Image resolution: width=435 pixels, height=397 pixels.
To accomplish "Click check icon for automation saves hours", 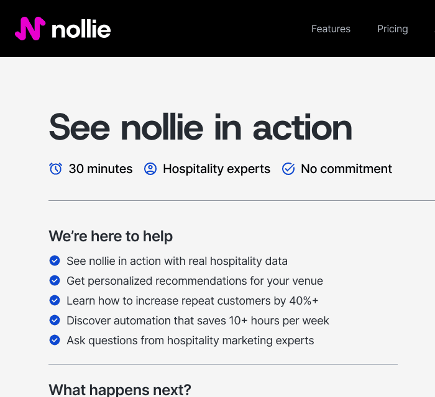I will pos(55,321).
